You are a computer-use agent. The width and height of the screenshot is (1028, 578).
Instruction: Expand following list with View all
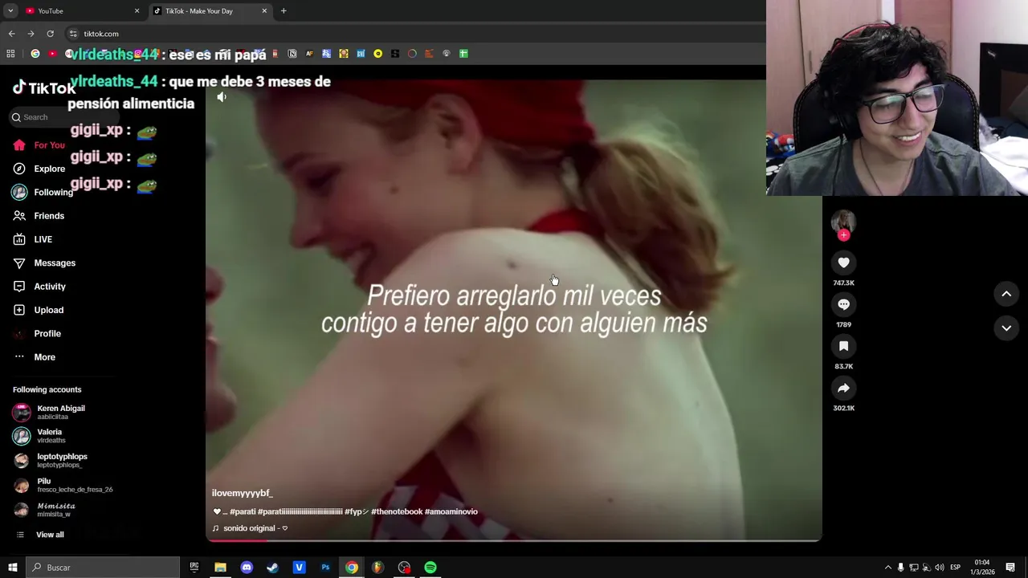[x=40, y=535]
